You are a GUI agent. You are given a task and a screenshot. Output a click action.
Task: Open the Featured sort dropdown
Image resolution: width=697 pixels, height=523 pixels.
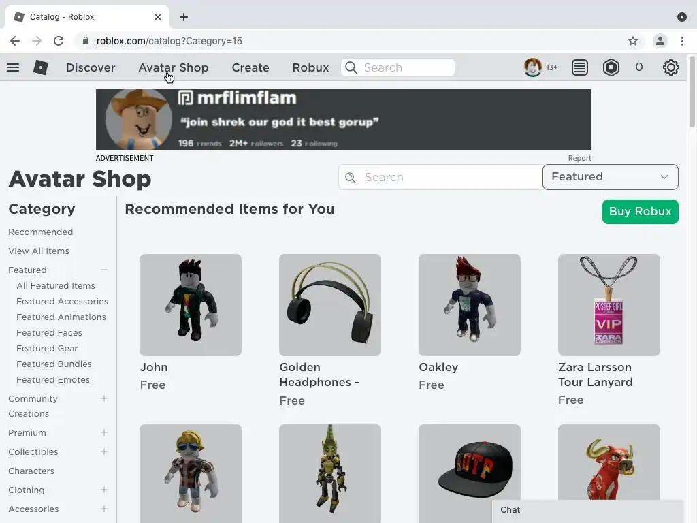click(x=611, y=177)
